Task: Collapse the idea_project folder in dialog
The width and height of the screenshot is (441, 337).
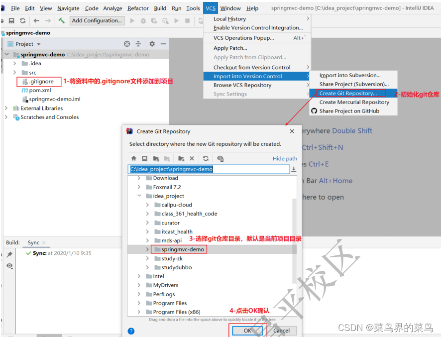Action: click(139, 196)
